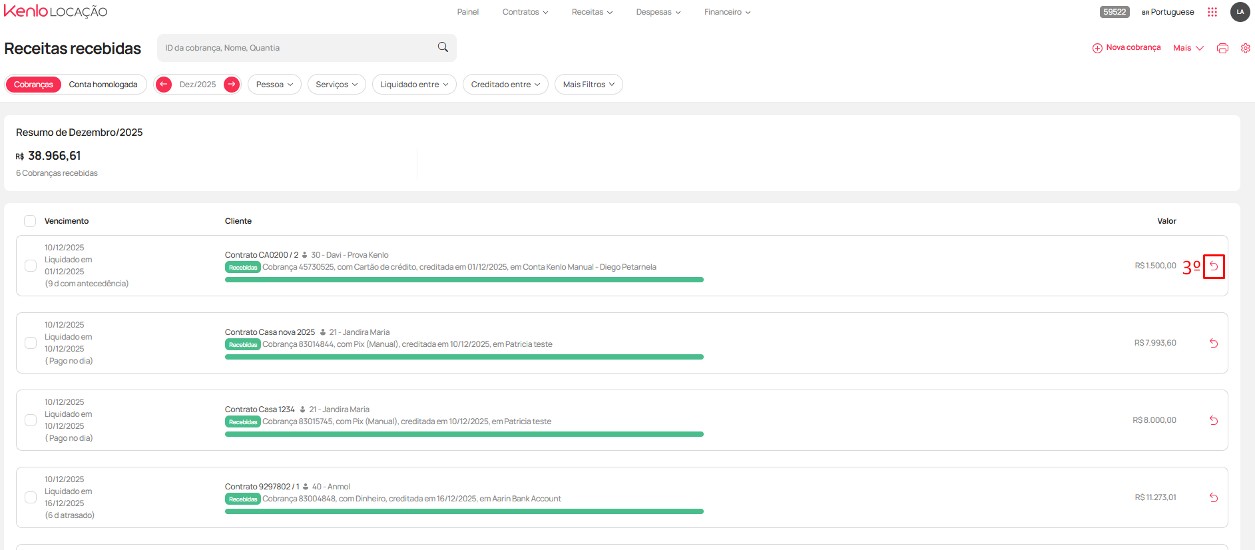Open the Despesas menu

[658, 12]
